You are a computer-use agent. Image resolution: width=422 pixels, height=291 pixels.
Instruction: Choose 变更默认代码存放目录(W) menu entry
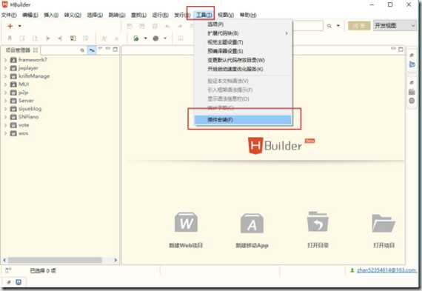pyautogui.click(x=243, y=60)
